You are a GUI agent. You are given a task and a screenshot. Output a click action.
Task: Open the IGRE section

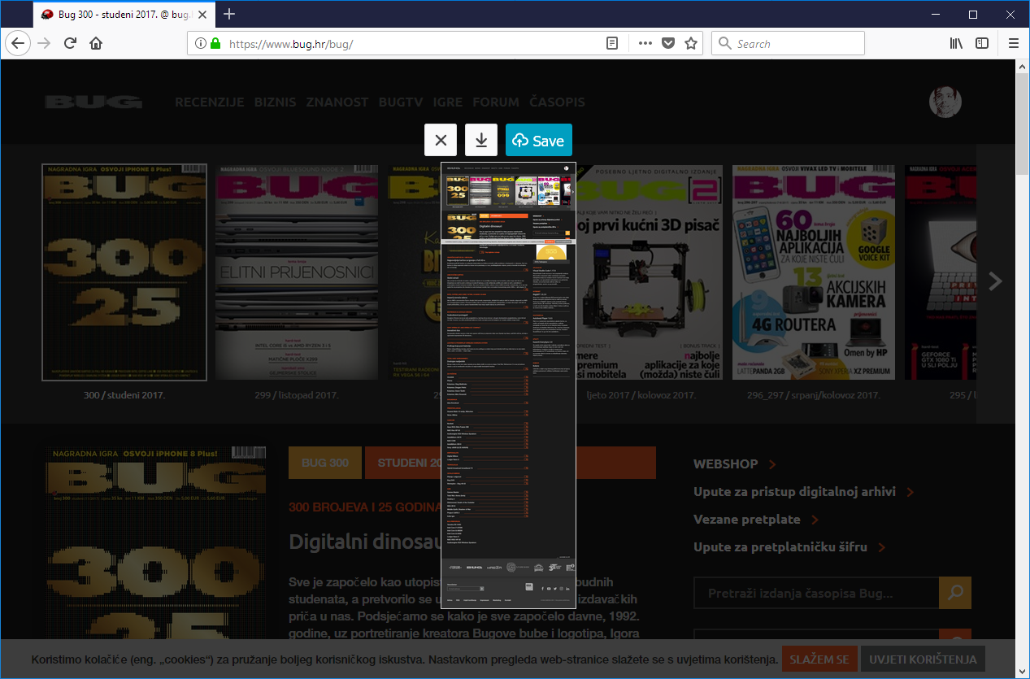click(448, 102)
